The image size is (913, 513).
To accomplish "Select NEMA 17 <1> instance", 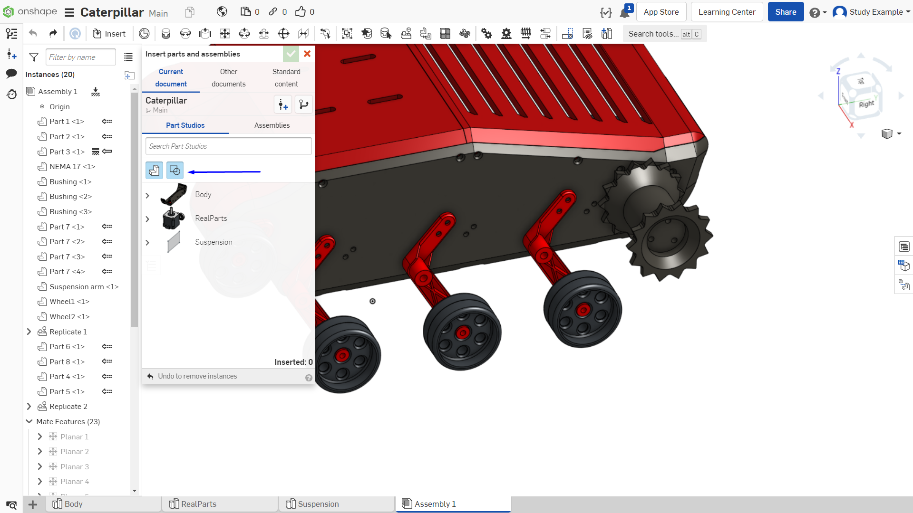I will tap(72, 167).
